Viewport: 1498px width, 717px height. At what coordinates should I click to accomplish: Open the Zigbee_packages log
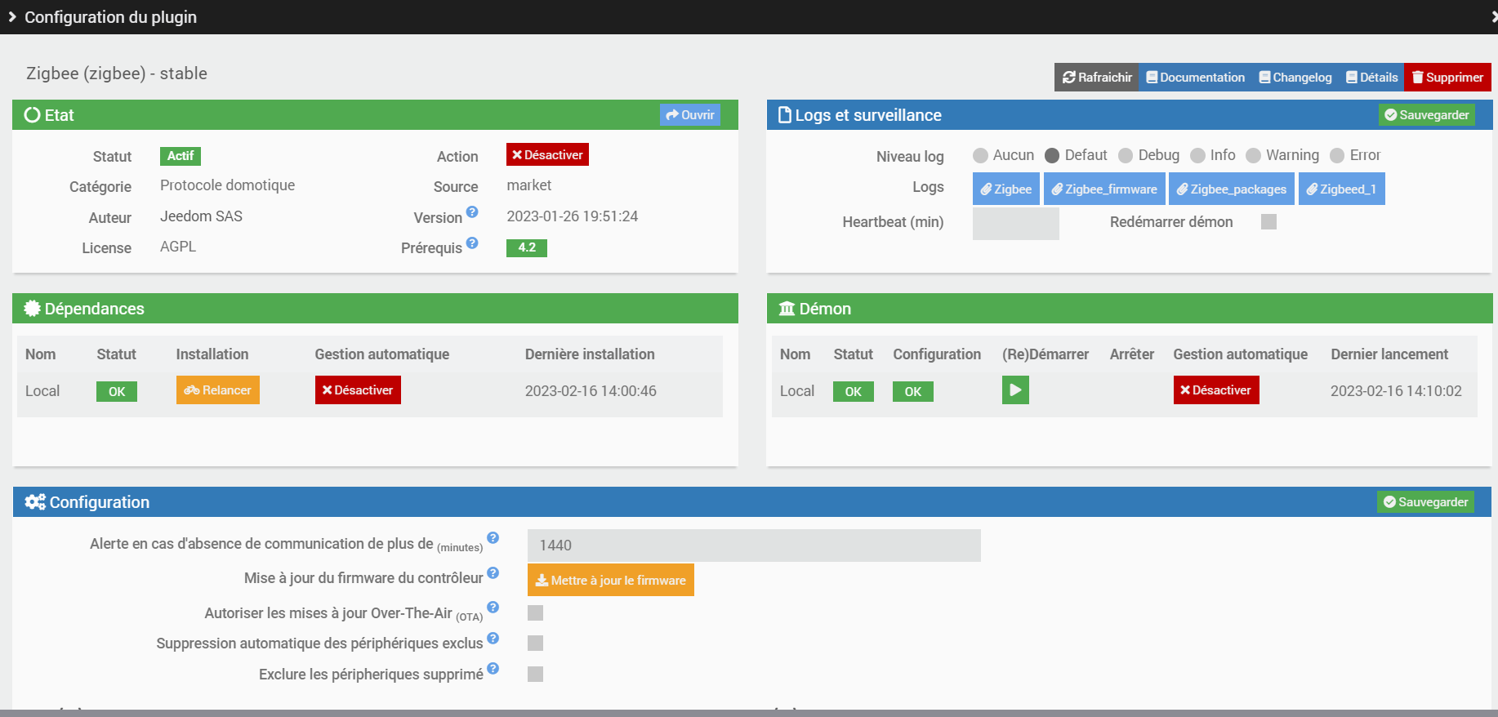click(x=1232, y=189)
